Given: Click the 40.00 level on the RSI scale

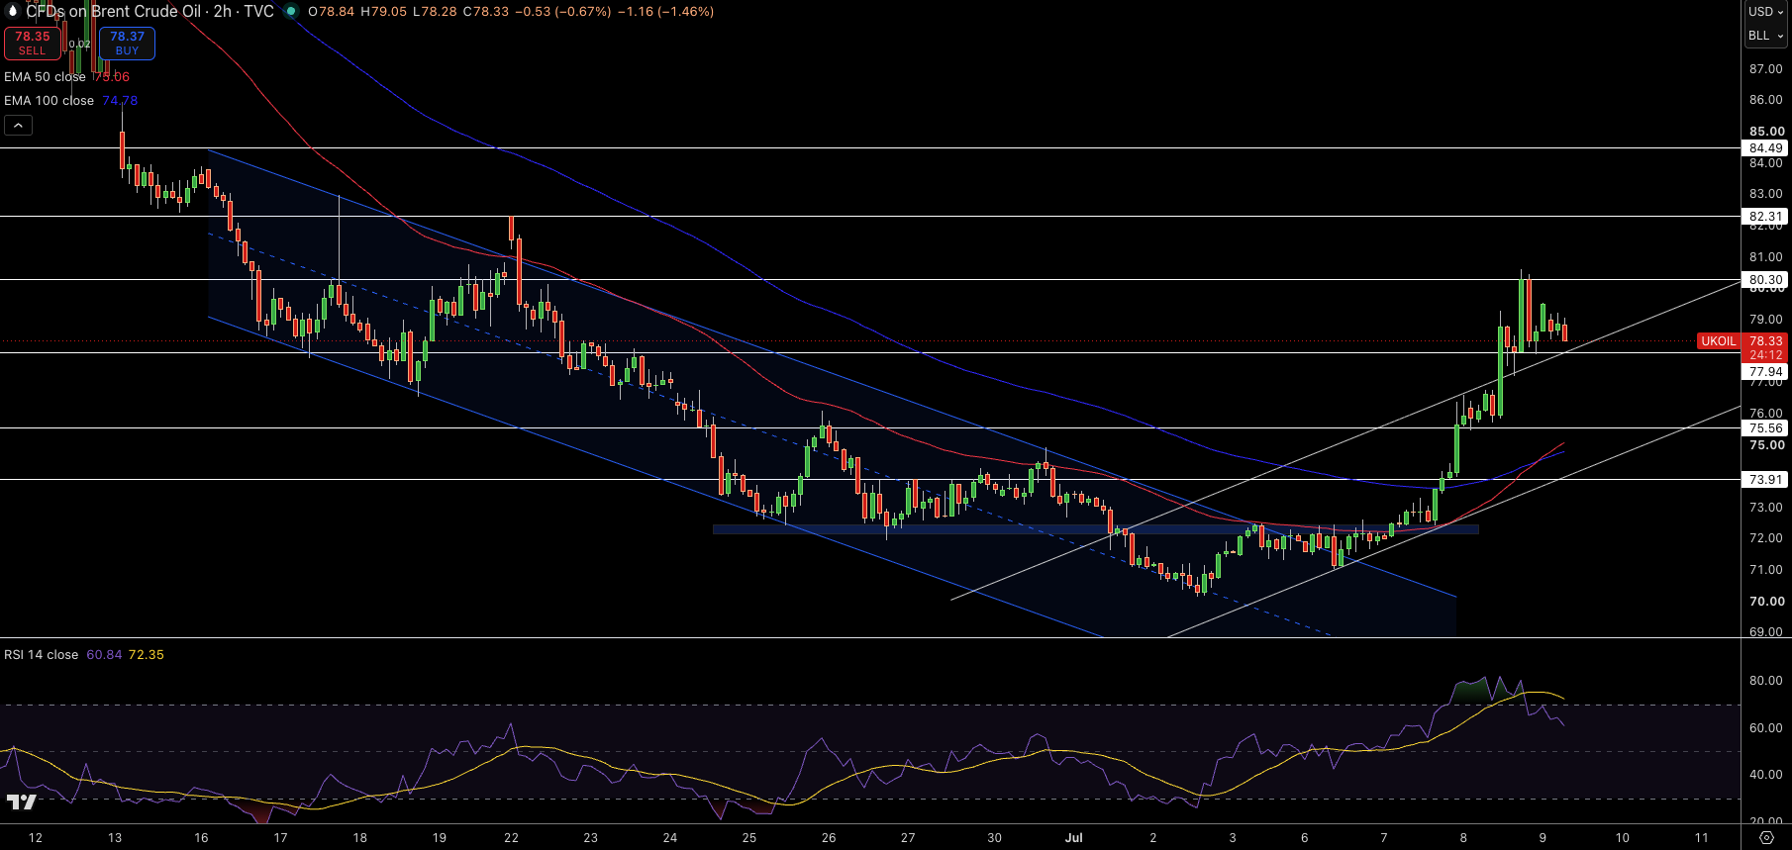Looking at the screenshot, I should [1766, 775].
